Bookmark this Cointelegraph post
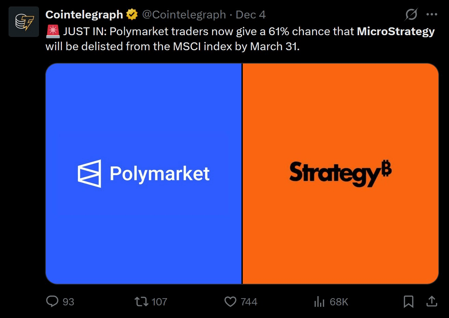The image size is (449, 318). pos(408,302)
